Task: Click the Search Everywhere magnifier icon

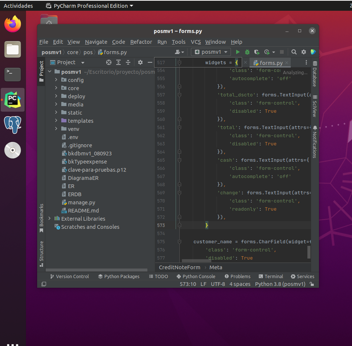Action: click(294, 52)
